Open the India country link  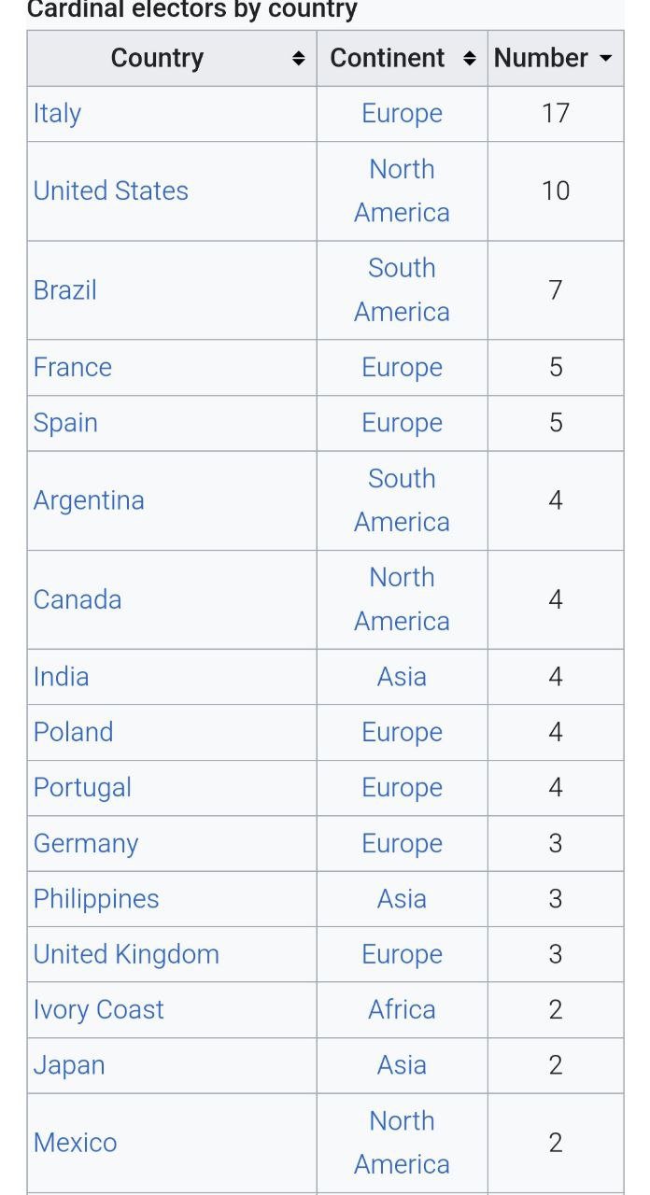pos(61,677)
